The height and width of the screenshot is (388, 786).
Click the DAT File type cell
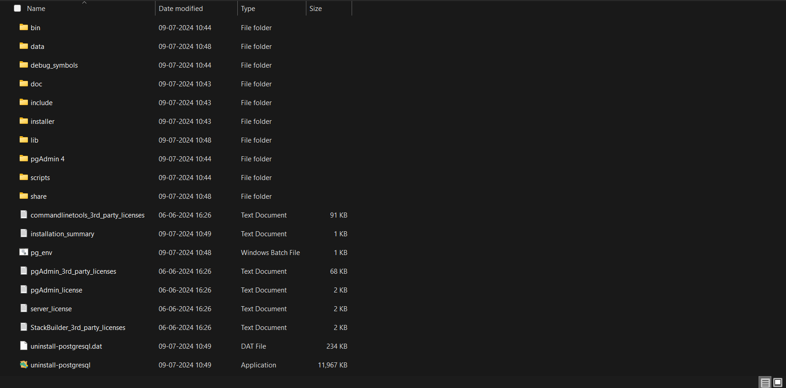point(253,346)
